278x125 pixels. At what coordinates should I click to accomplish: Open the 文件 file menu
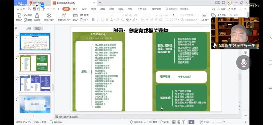coord(21,9)
